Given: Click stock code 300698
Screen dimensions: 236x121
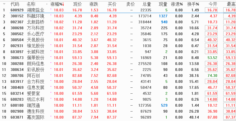Looking at the screenshot, I should (x=17, y=28).
